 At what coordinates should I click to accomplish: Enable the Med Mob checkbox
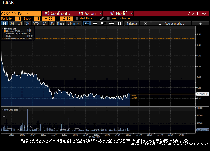77,19
